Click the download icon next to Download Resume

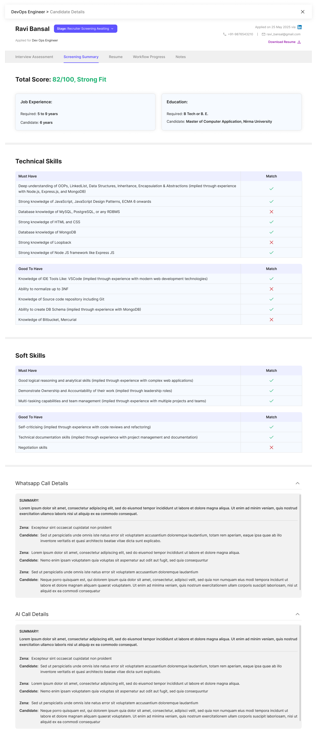coord(299,42)
